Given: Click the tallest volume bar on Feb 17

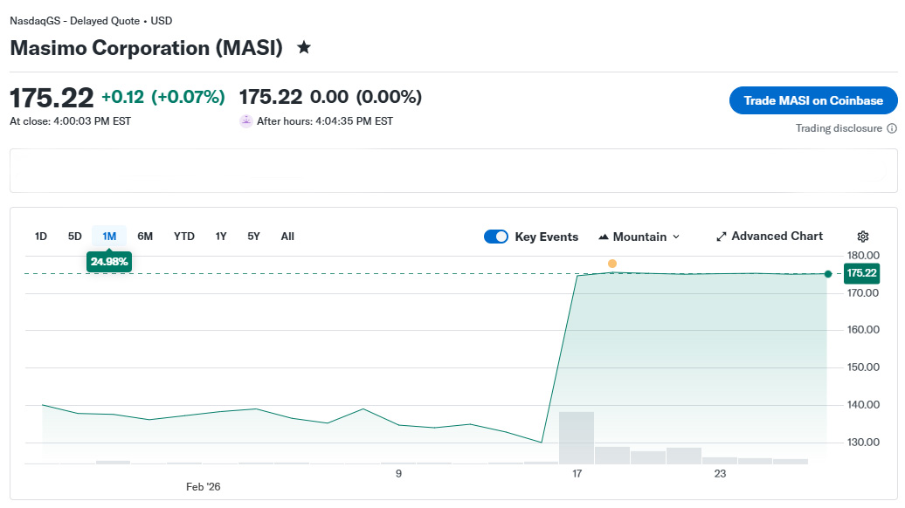Looking at the screenshot, I should pyautogui.click(x=577, y=436).
